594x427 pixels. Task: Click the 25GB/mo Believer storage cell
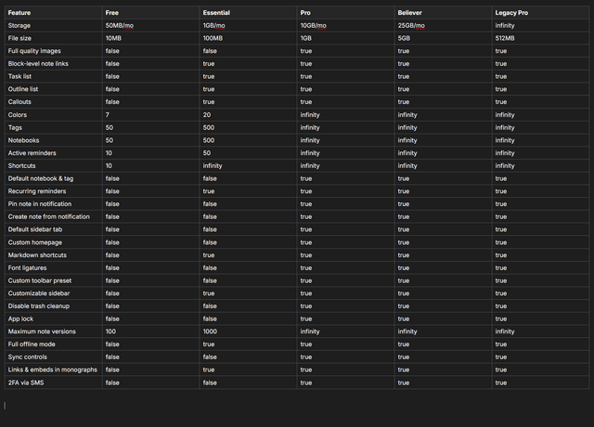click(x=411, y=25)
